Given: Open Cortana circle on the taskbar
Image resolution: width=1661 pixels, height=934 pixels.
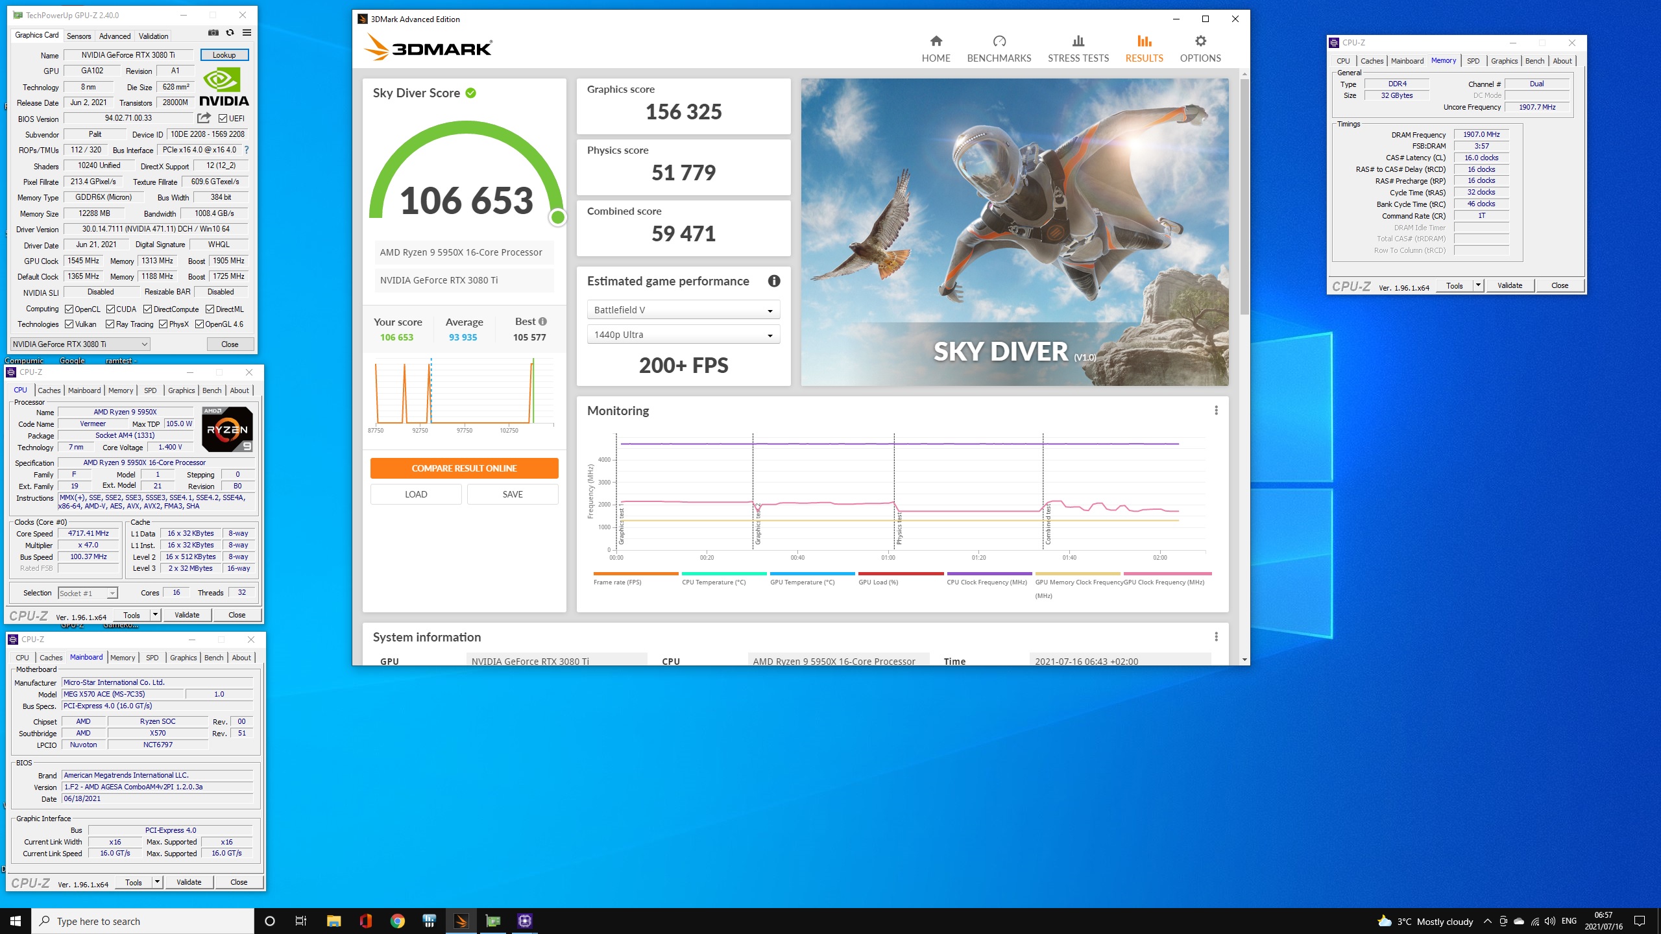Looking at the screenshot, I should point(270,921).
